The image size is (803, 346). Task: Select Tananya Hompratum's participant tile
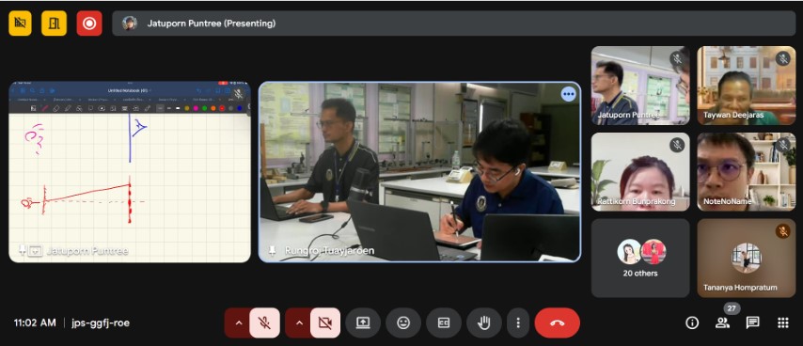pos(747,258)
